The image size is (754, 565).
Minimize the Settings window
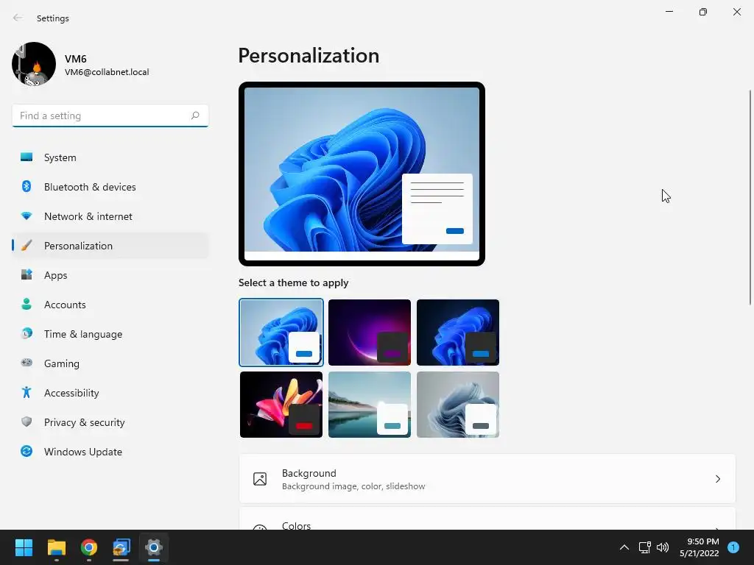[669, 12]
